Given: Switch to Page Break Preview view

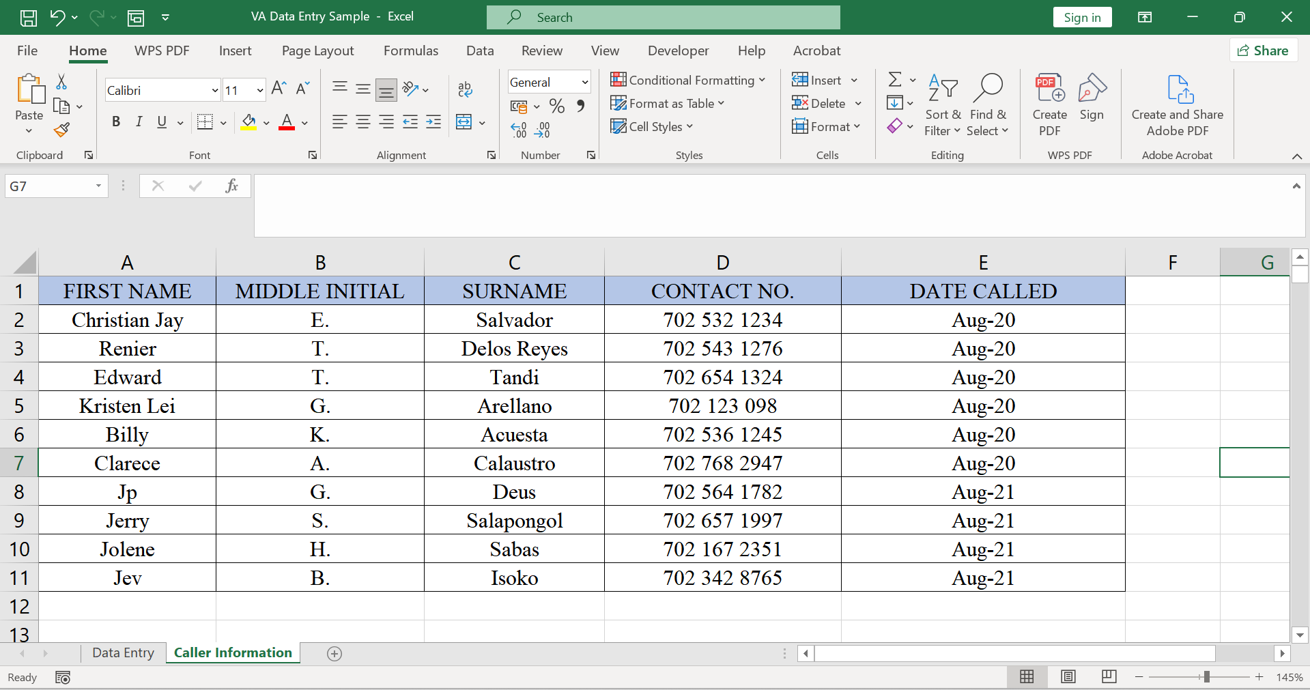Looking at the screenshot, I should pyautogui.click(x=1109, y=676).
